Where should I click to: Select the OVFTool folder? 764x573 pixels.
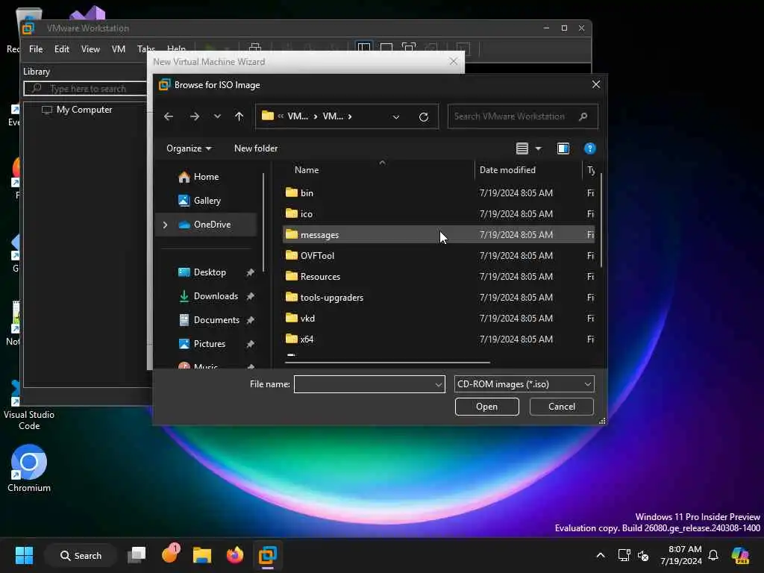439,256
